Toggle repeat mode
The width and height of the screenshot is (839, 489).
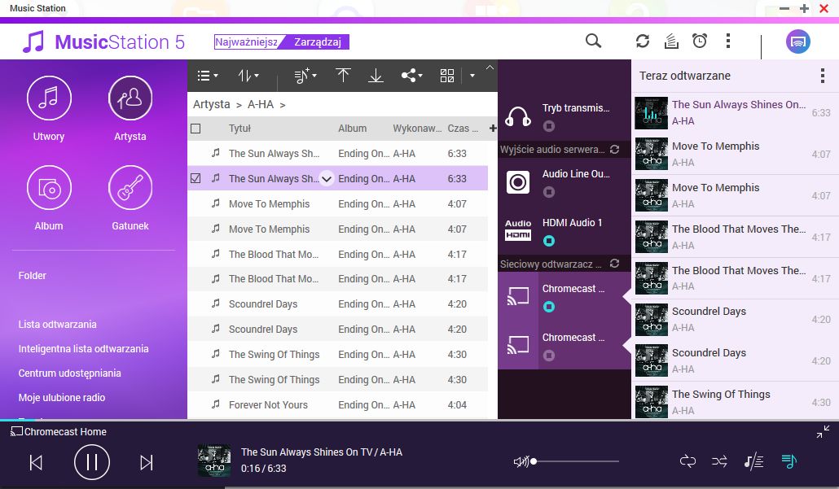[x=687, y=461]
